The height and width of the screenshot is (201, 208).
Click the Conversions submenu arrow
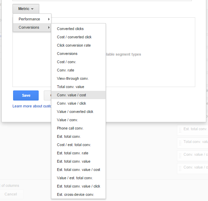pos(49,27)
